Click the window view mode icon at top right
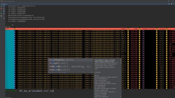Image resolution: width=175 pixels, height=98 pixels. point(169,4)
